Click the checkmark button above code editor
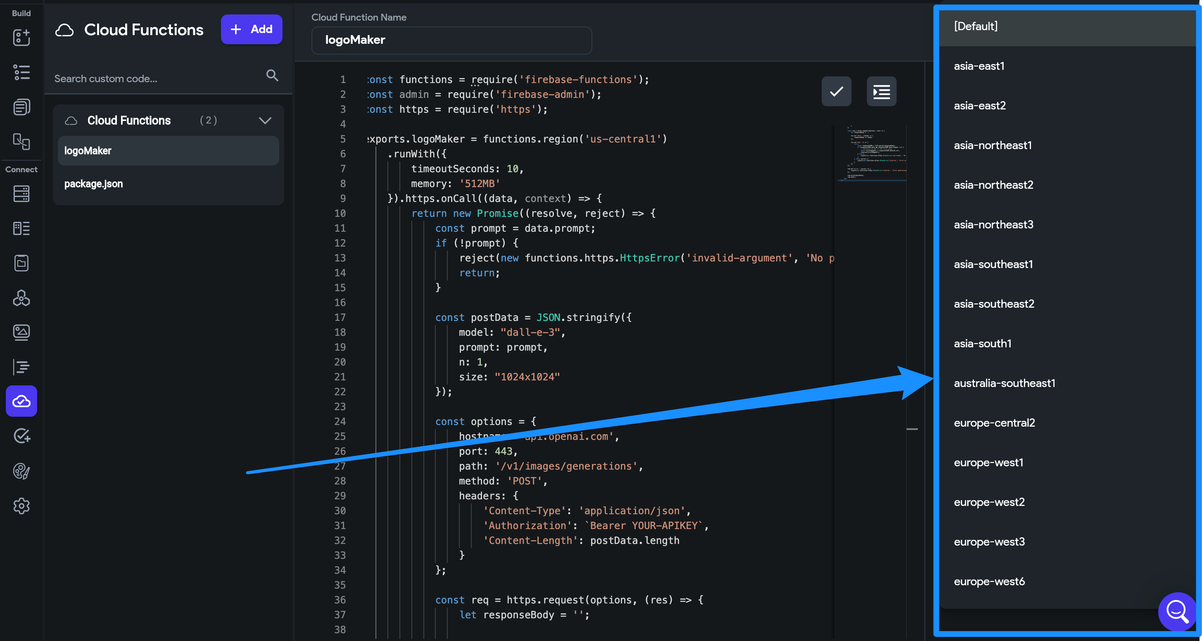The width and height of the screenshot is (1202, 641). click(x=836, y=91)
